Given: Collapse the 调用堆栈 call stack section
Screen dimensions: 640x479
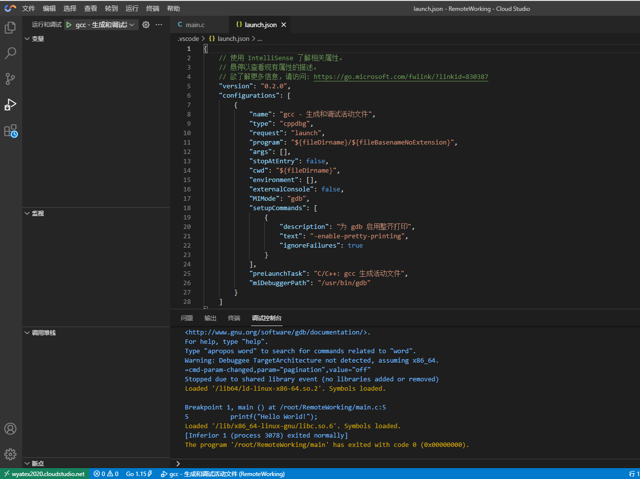Looking at the screenshot, I should (43, 332).
